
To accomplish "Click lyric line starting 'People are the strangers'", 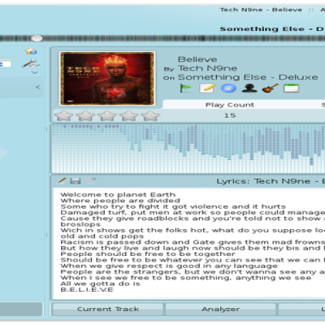I will pos(193,272).
